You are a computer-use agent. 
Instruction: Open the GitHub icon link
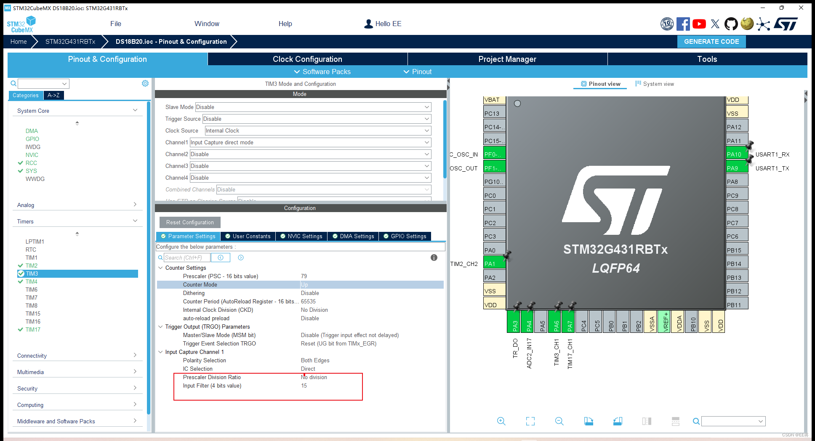click(731, 24)
